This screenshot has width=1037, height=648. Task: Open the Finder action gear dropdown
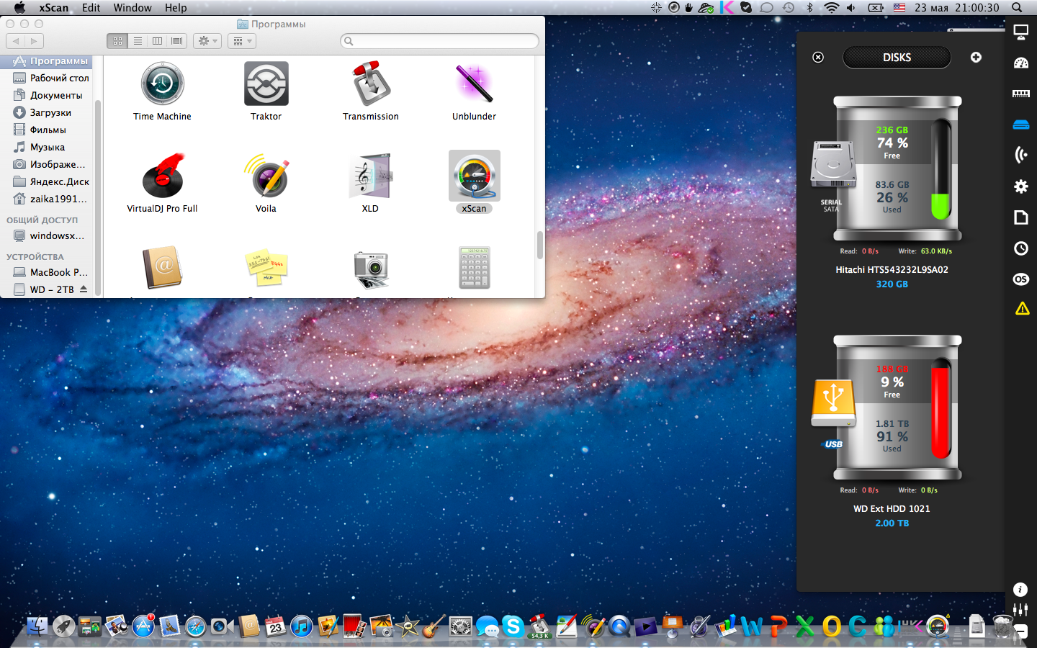(x=207, y=41)
